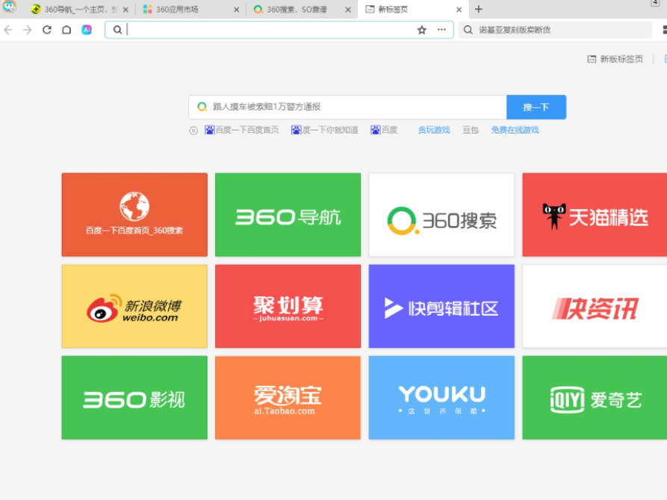This screenshot has width=667, height=500.
Task: Open the 快剪辑社区 tile
Action: point(441,306)
